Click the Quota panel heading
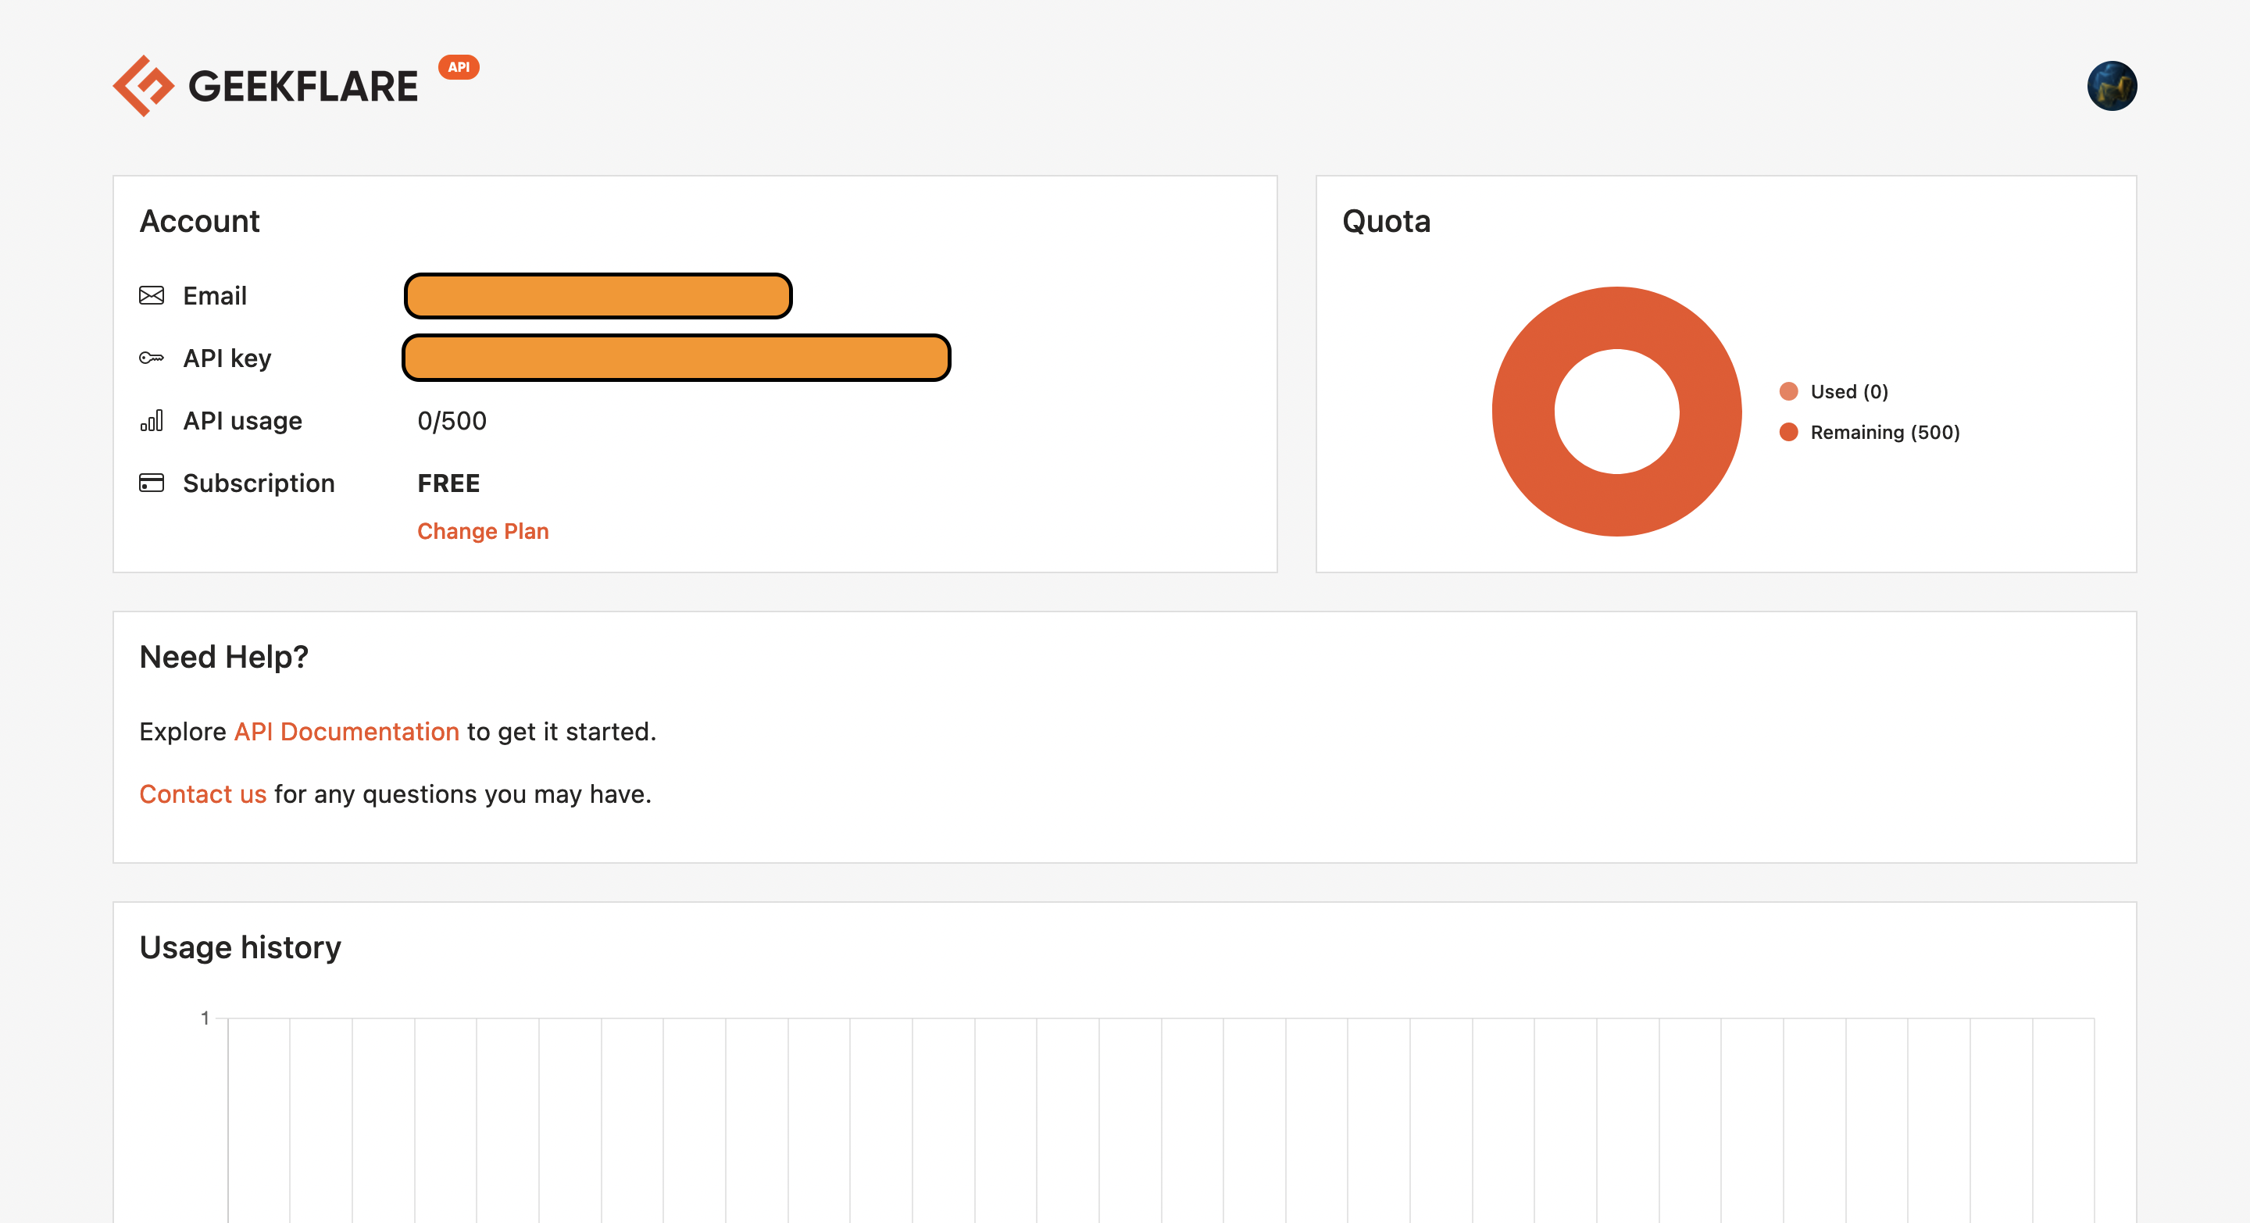This screenshot has height=1223, width=2250. click(1386, 222)
